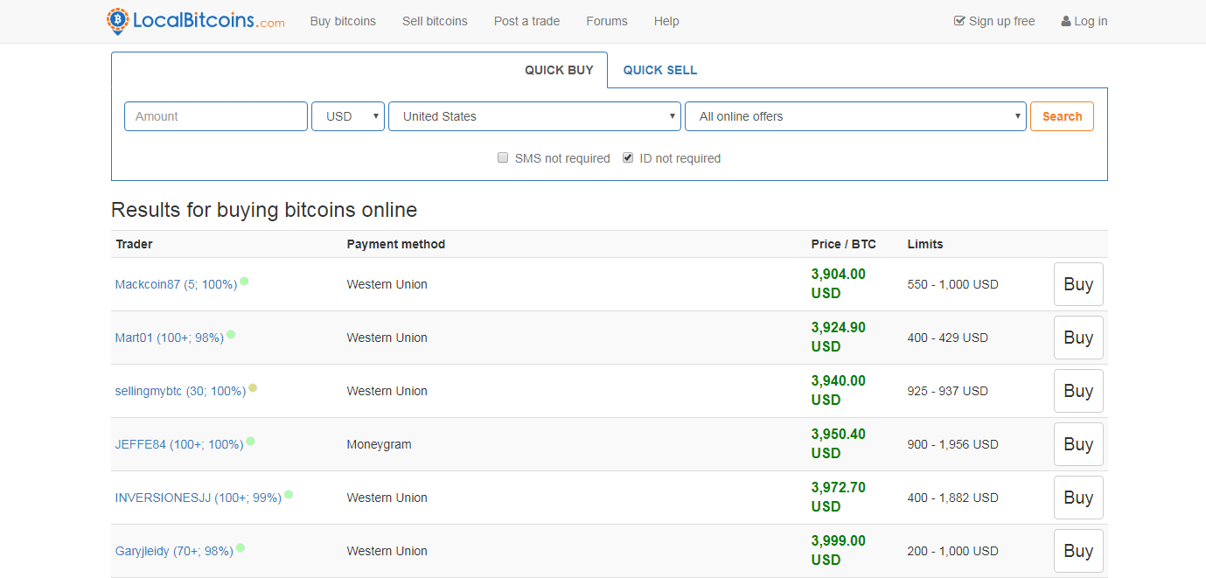
Task: Click the Moneygram payment method text
Action: click(379, 444)
